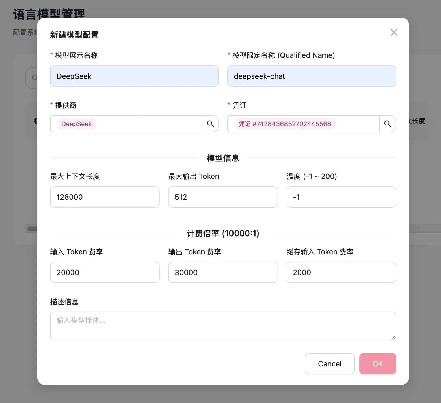The height and width of the screenshot is (403, 441).
Task: Click the 温度 input field showing -1
Action: click(x=341, y=197)
